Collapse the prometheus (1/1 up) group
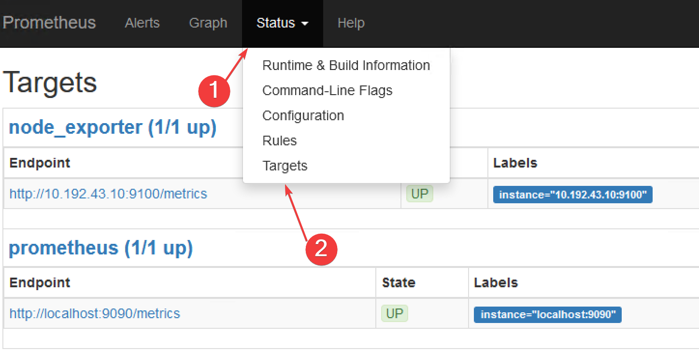 click(100, 248)
